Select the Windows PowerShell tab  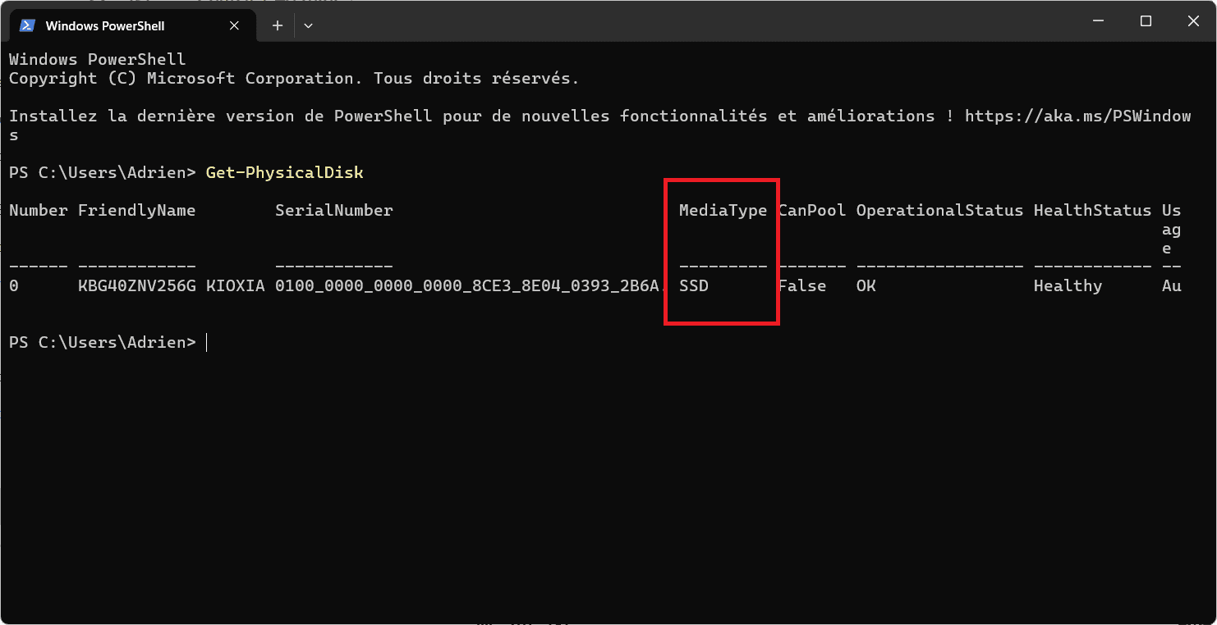(133, 25)
